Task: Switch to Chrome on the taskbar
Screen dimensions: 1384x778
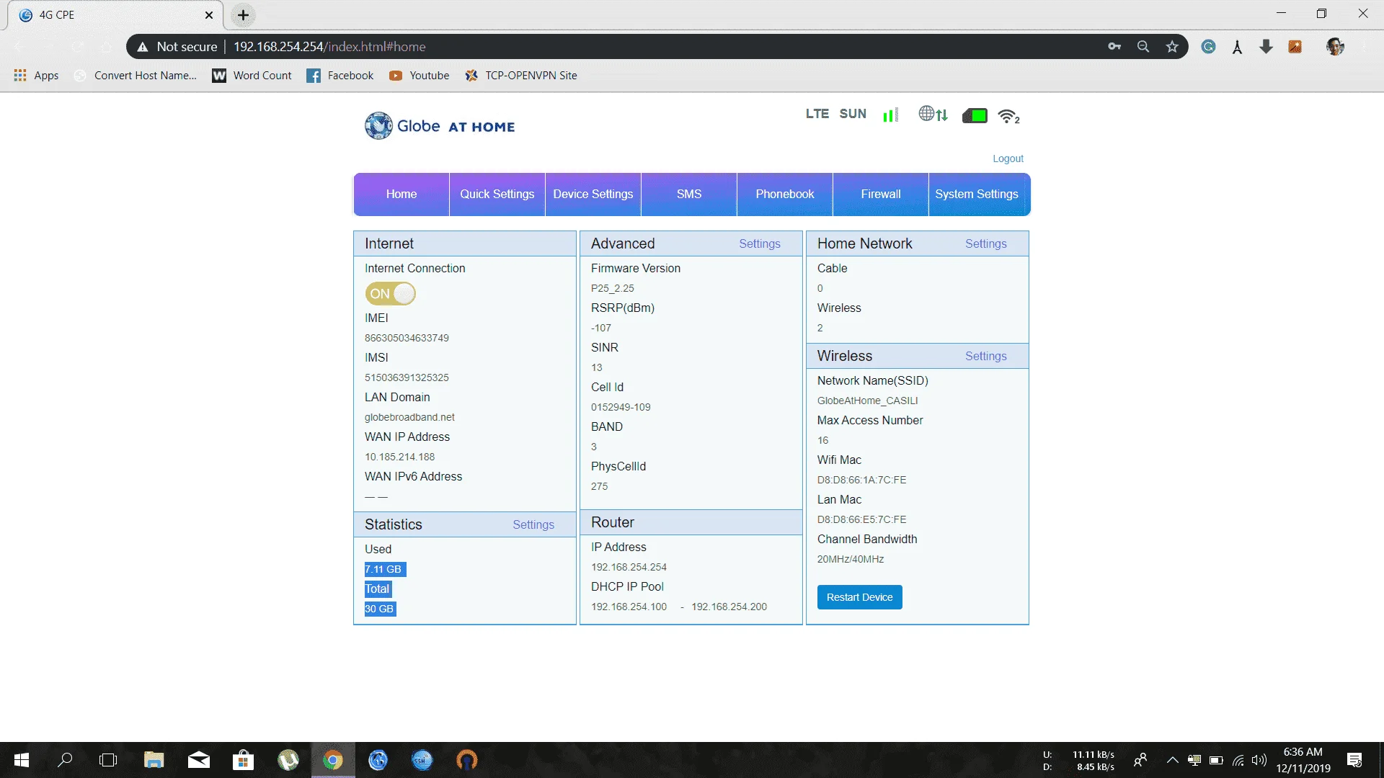Action: pyautogui.click(x=332, y=760)
